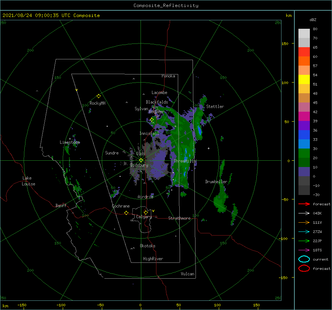Click the RockyMH label
The height and width of the screenshot is (310, 332).
pyautogui.click(x=97, y=103)
